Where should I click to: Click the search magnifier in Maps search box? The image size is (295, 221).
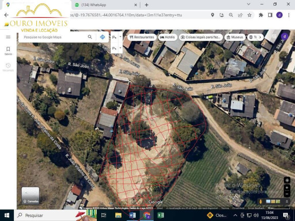[x=90, y=37]
